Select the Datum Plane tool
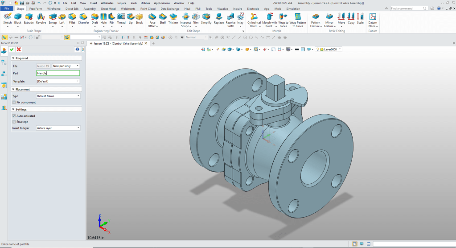Screen dimensions: 456x248 pyautogui.click(x=373, y=17)
